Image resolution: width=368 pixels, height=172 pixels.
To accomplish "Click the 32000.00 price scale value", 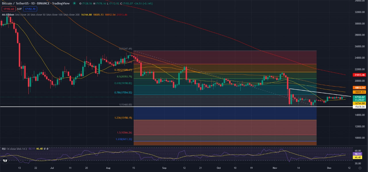I will [359, 12].
